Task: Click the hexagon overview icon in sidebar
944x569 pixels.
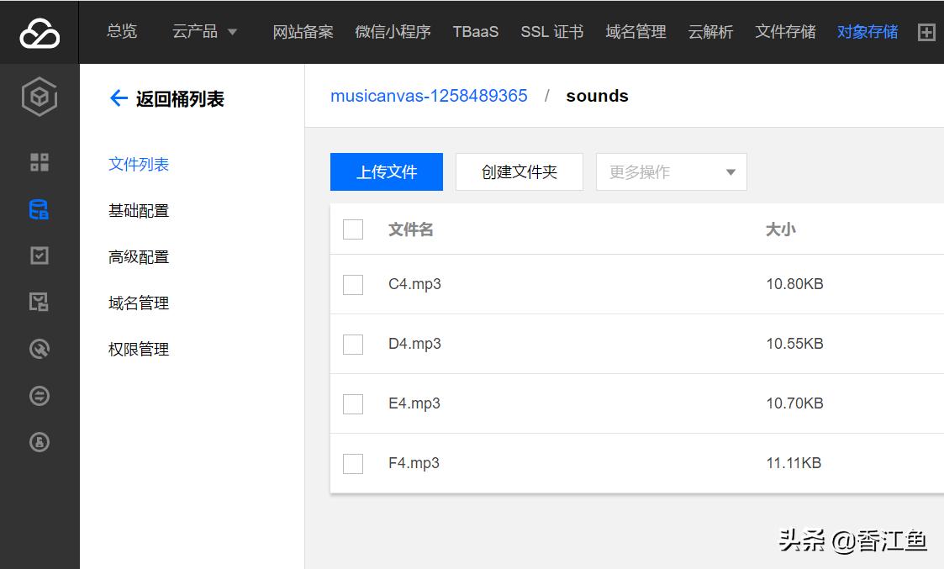Action: [39, 97]
